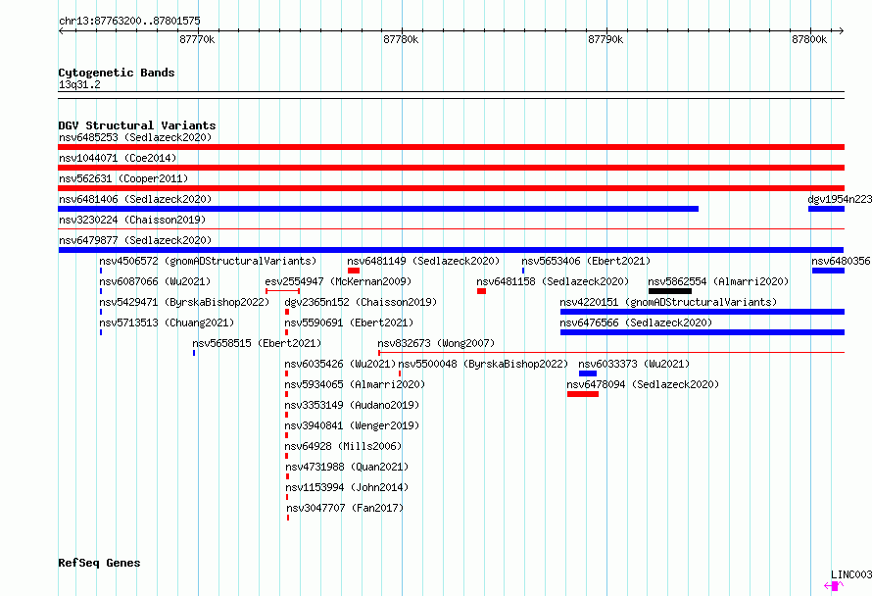Click the nsv5500048 (ByrskaBishop2022) label

483,364
